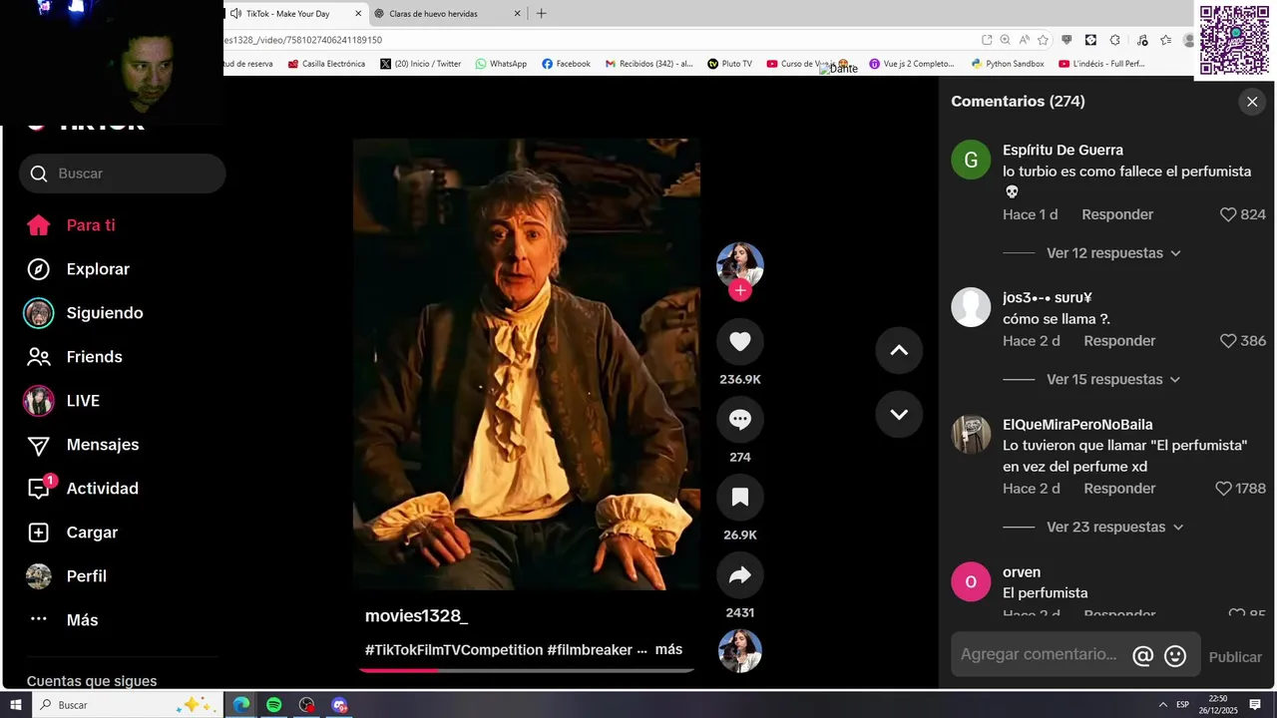Open Inicio / Twitter bookmark

point(420,64)
